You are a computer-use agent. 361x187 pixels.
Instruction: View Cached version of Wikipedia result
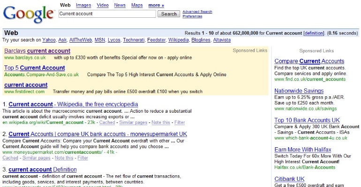click(x=107, y=122)
